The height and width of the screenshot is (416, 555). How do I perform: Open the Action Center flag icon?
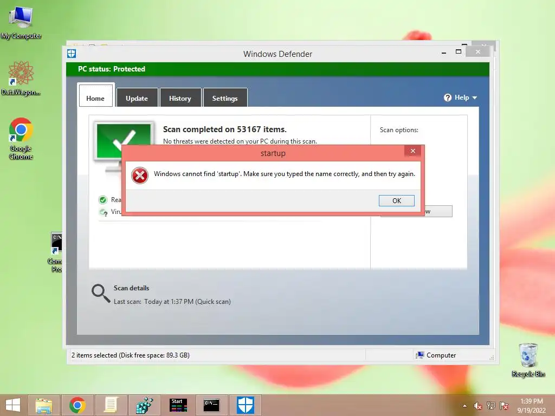504,406
